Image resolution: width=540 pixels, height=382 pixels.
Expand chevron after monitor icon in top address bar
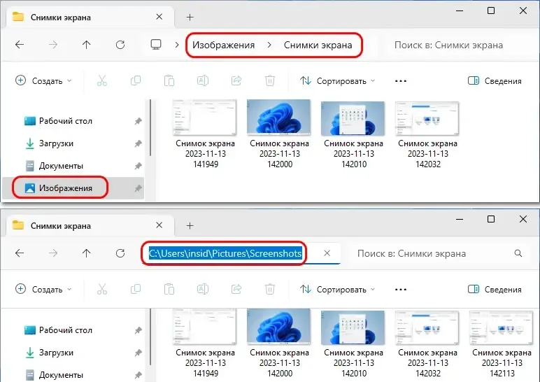click(177, 45)
